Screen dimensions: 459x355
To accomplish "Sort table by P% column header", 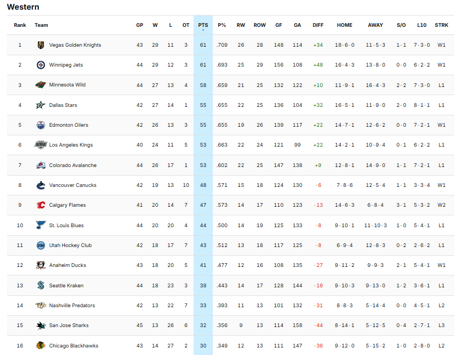I will click(222, 25).
